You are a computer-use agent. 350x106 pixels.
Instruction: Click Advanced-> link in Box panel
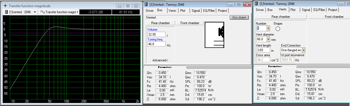coord(161,60)
